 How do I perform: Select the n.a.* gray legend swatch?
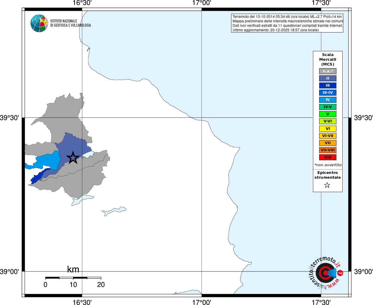point(328,71)
